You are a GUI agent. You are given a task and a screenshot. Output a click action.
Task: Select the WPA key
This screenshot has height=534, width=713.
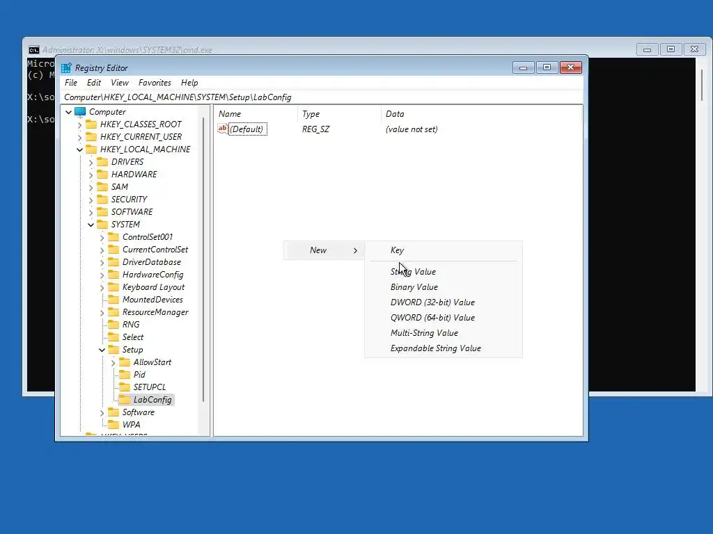(132, 425)
